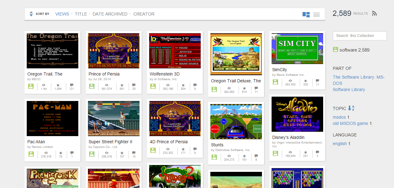Click the floppy disk icon on SimCity card

click(275, 82)
